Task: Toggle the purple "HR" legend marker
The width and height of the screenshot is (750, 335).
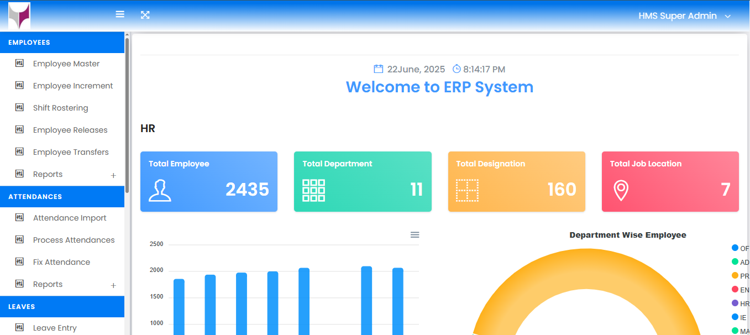Action: [735, 303]
